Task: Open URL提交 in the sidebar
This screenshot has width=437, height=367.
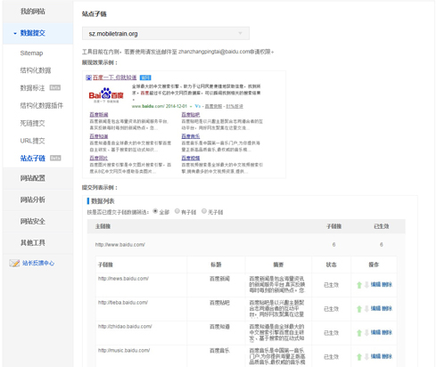Action: point(32,141)
